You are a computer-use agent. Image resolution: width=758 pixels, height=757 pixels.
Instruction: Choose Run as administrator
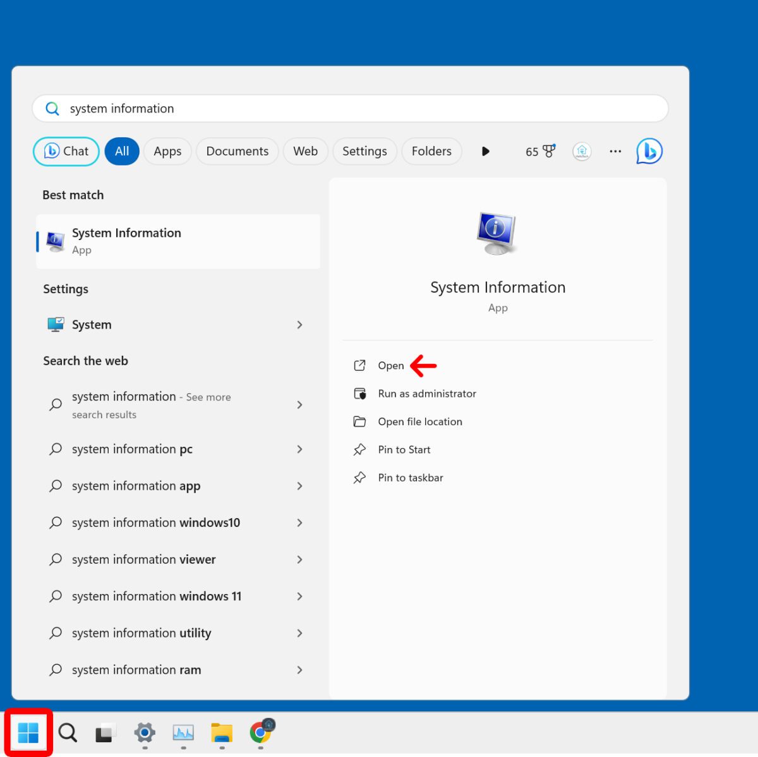click(426, 394)
